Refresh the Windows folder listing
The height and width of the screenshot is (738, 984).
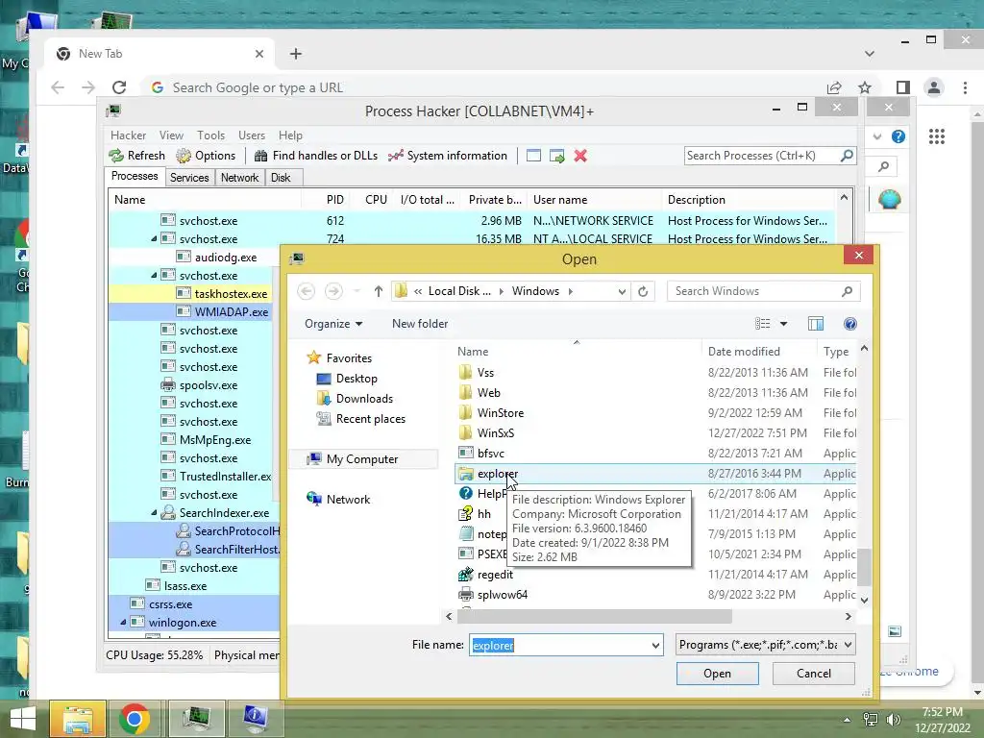coord(643,291)
